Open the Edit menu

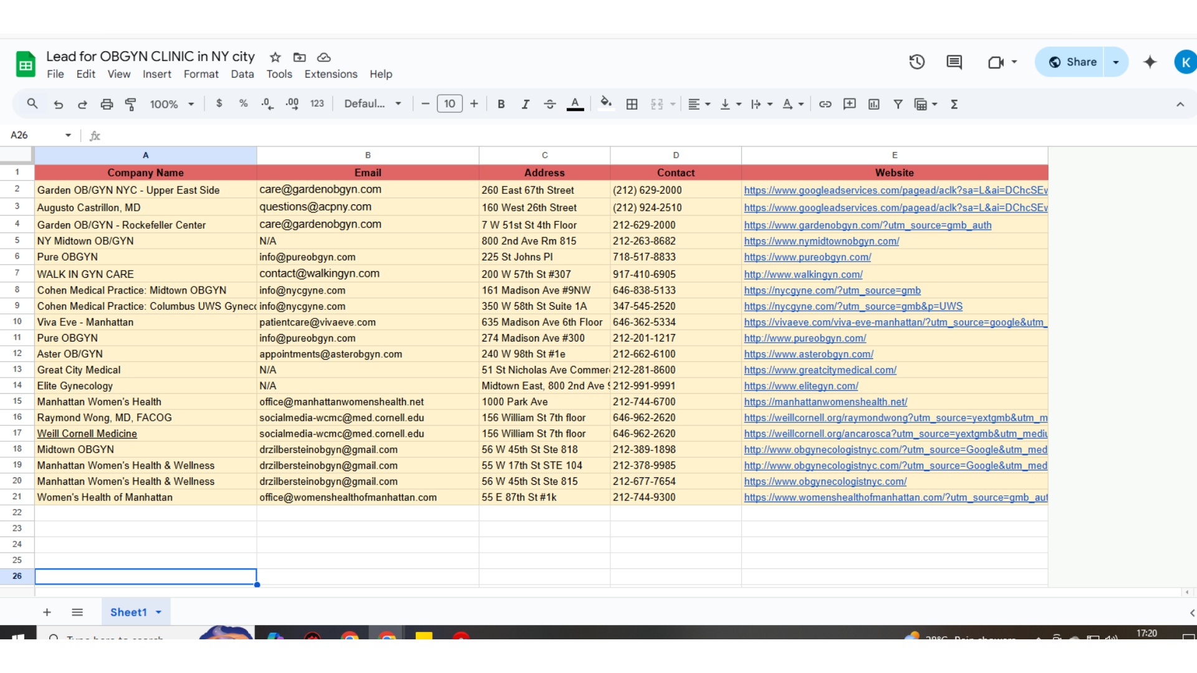[x=85, y=74]
